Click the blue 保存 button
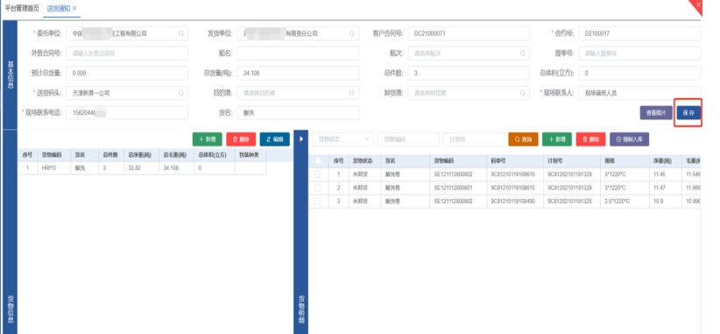The height and width of the screenshot is (334, 720). [688, 112]
